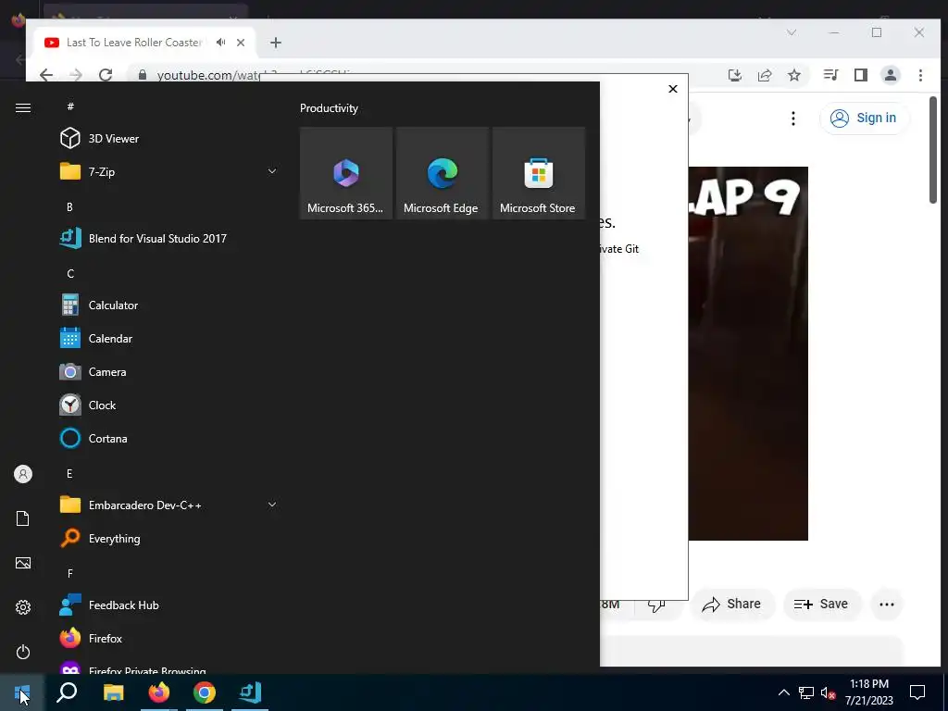Image resolution: width=948 pixels, height=711 pixels.
Task: Open Feedback Hub
Action: click(x=168, y=605)
